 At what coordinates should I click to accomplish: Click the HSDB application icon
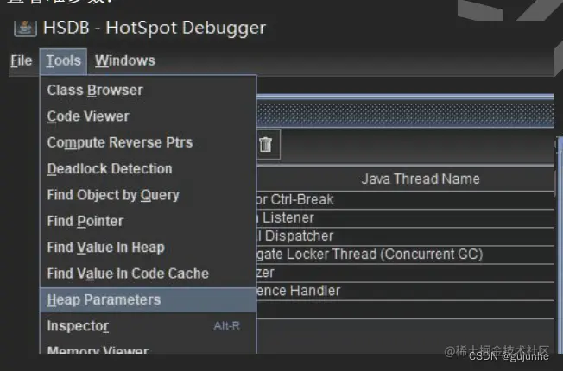point(25,28)
